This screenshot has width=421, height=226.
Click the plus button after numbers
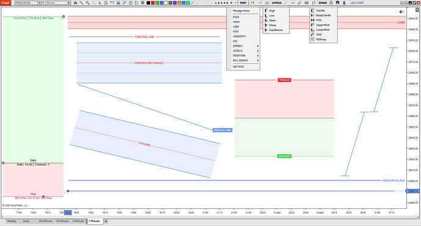tap(231, 2)
